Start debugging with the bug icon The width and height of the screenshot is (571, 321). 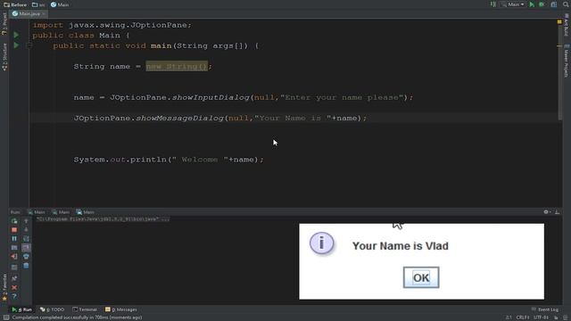(x=542, y=4)
